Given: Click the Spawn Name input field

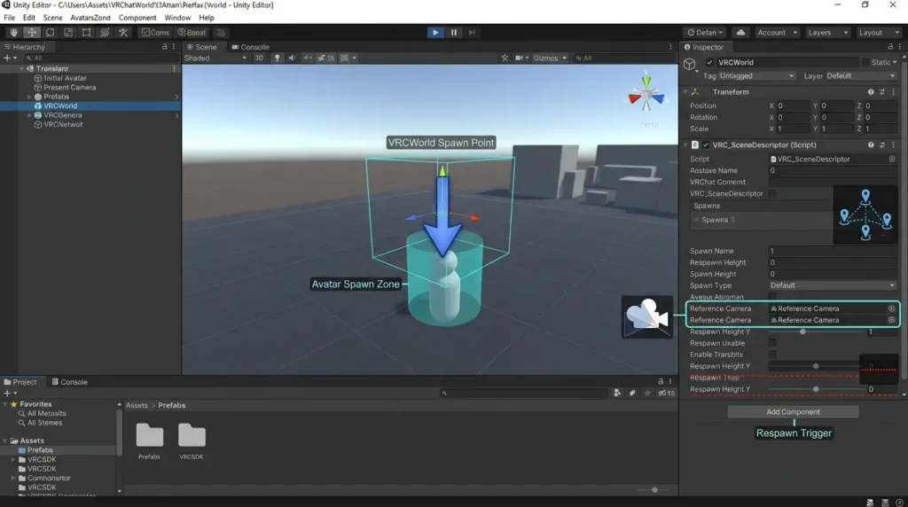Looking at the screenshot, I should coord(832,251).
